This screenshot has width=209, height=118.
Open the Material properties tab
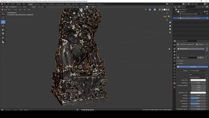click(x=174, y=83)
